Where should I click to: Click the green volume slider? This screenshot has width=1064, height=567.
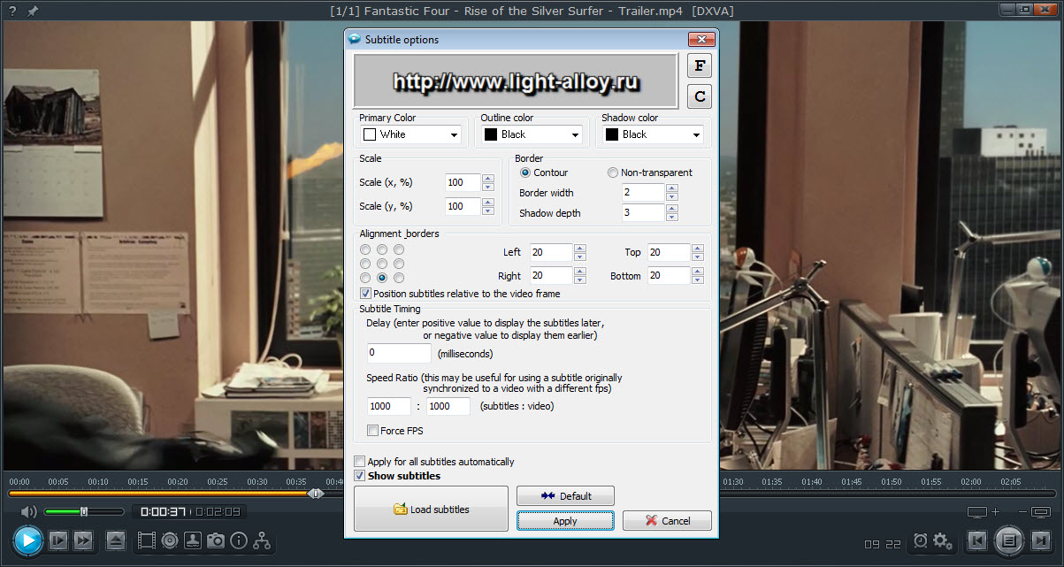pyautogui.click(x=84, y=511)
